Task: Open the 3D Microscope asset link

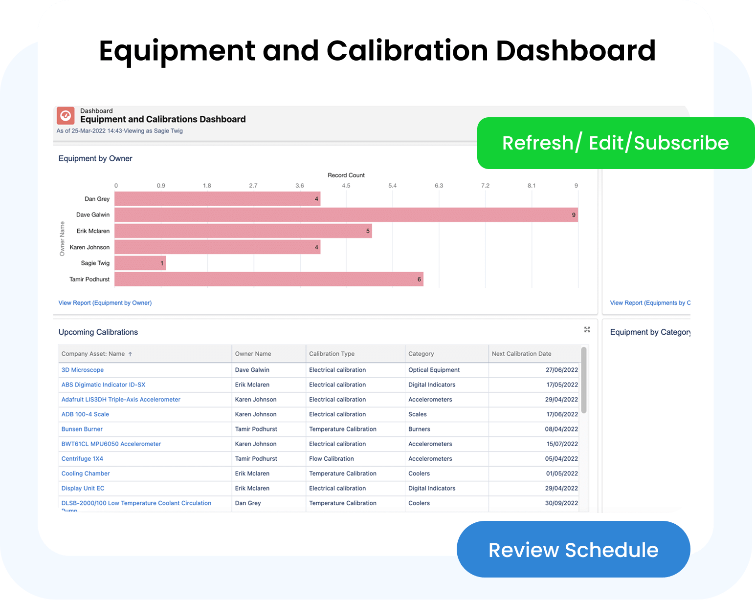Action: pyautogui.click(x=83, y=370)
